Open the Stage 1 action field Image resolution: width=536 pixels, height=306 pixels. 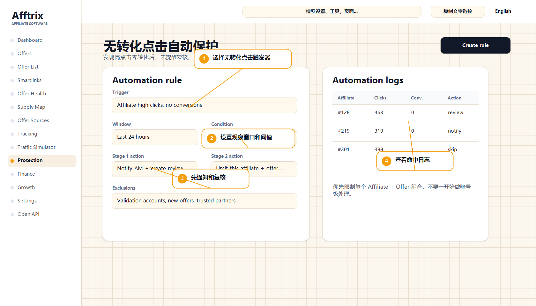155,169
